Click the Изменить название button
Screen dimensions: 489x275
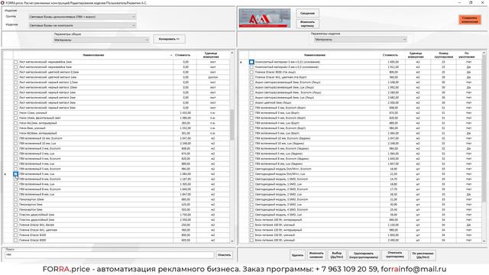click(316, 255)
